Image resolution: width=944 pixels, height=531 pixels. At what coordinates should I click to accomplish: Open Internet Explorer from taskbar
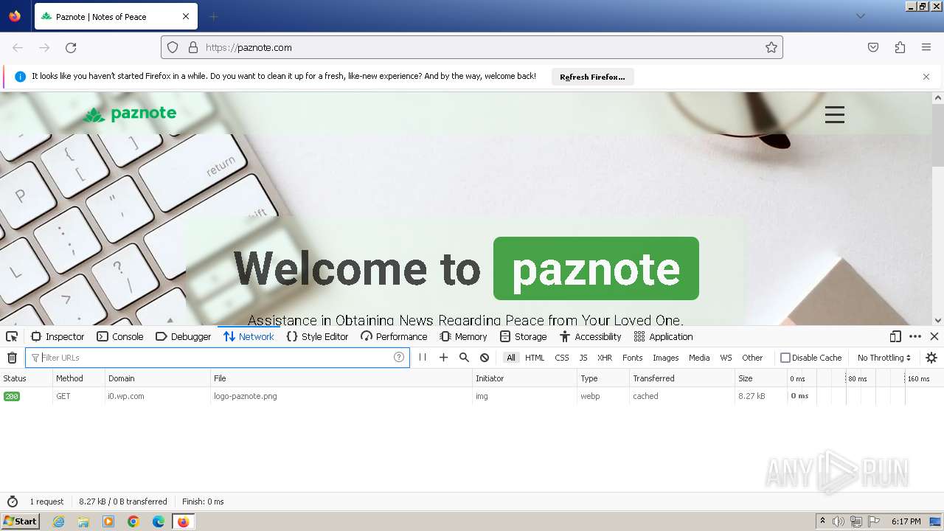(x=59, y=521)
